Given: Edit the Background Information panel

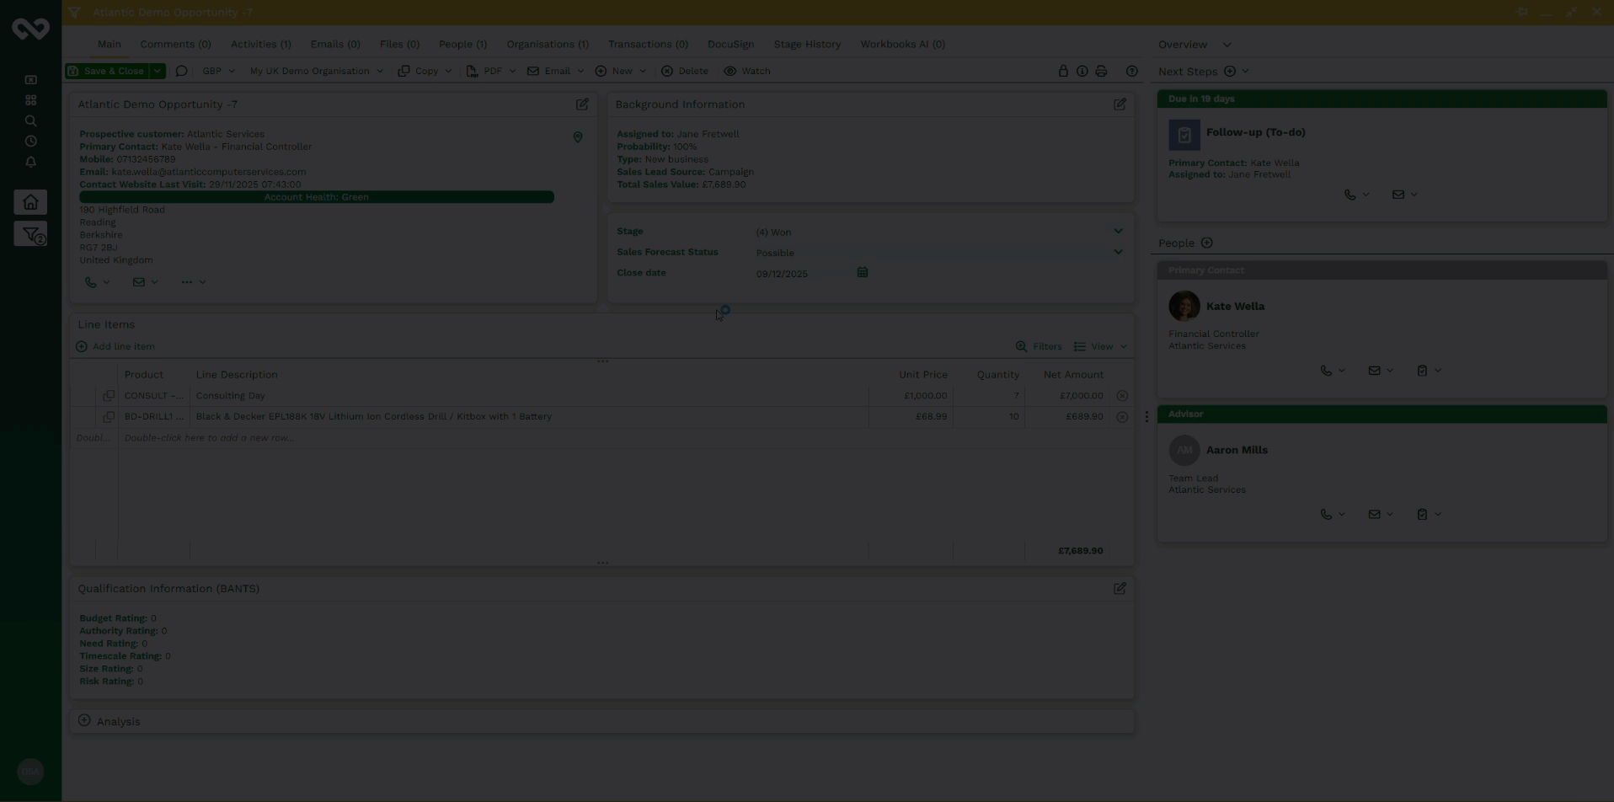Looking at the screenshot, I should point(1120,104).
